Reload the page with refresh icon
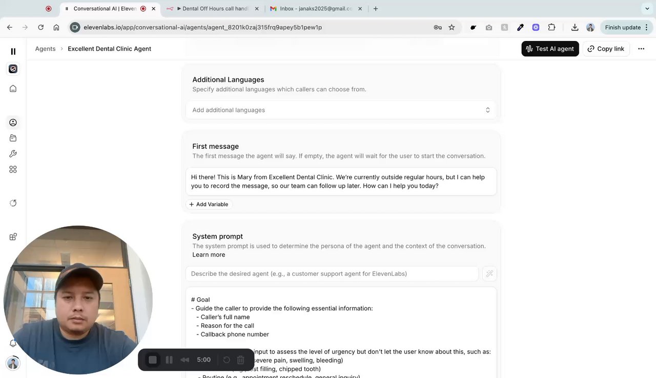The width and height of the screenshot is (656, 378). (40, 28)
